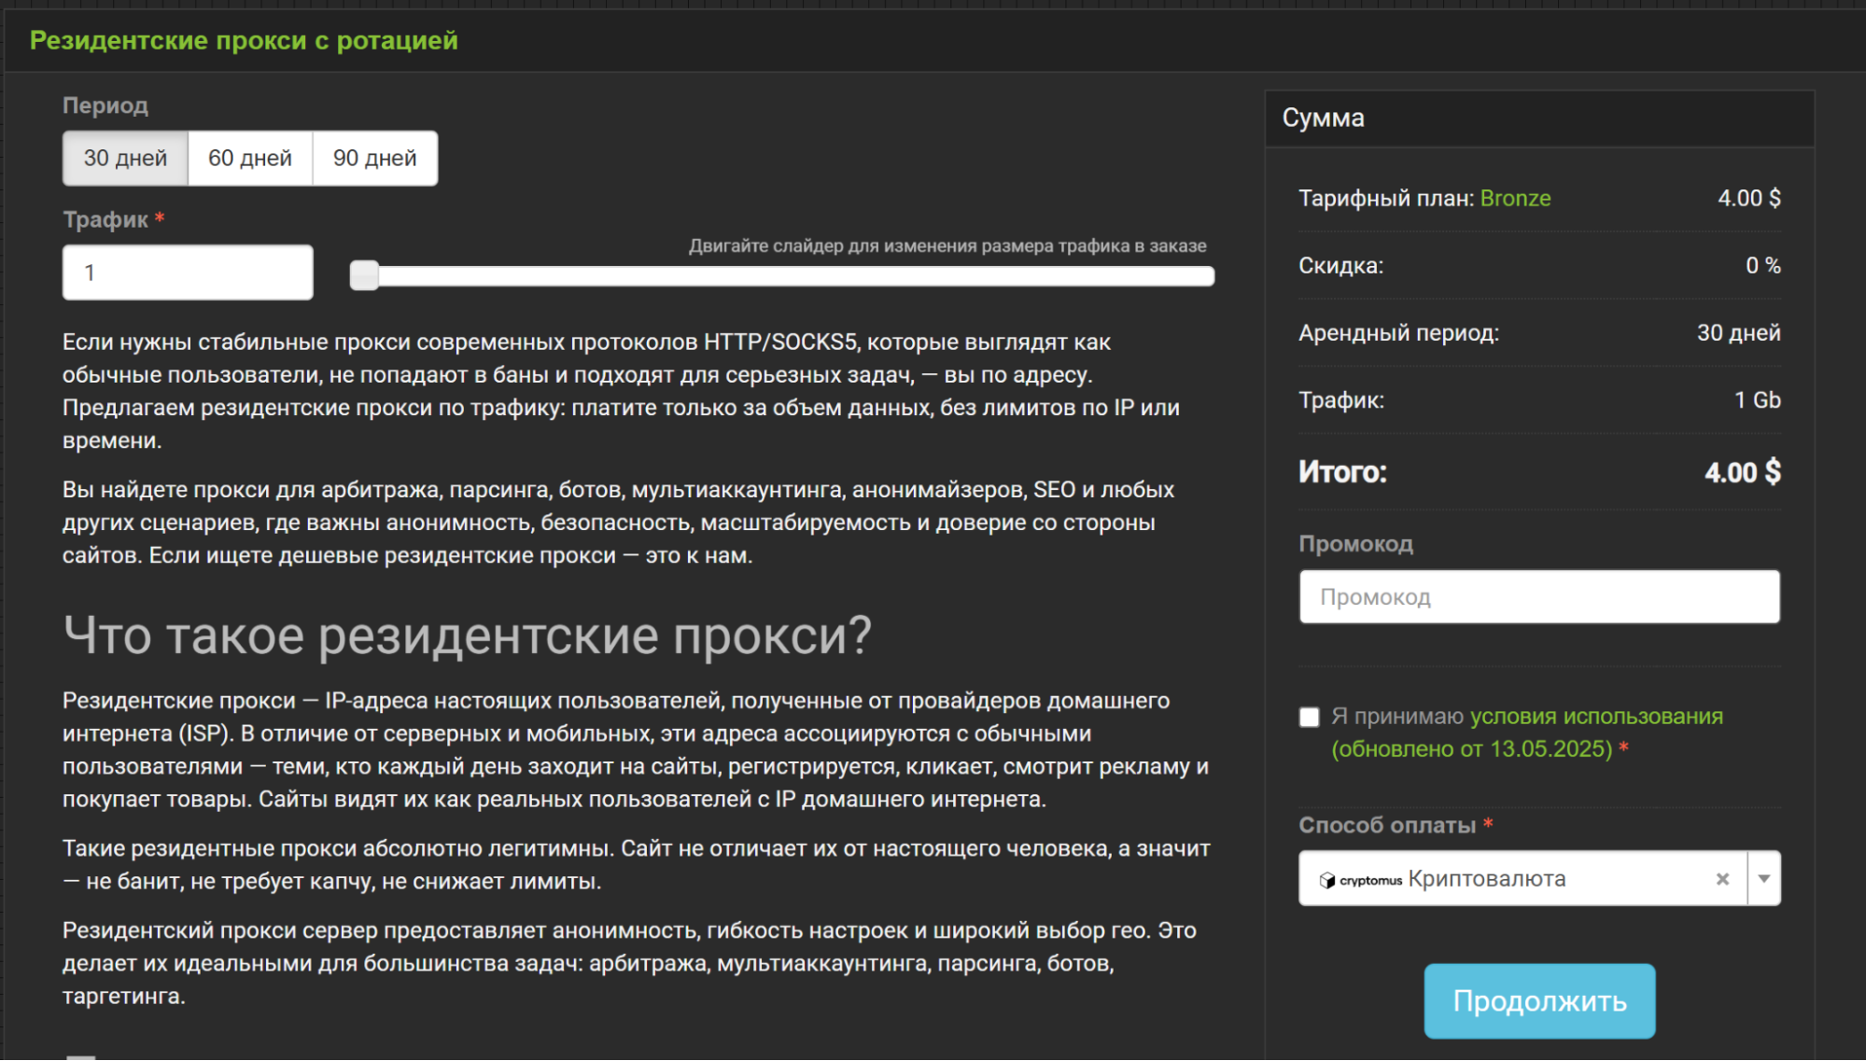Open the условия использования link
1866x1061 pixels.
pyautogui.click(x=1597, y=717)
